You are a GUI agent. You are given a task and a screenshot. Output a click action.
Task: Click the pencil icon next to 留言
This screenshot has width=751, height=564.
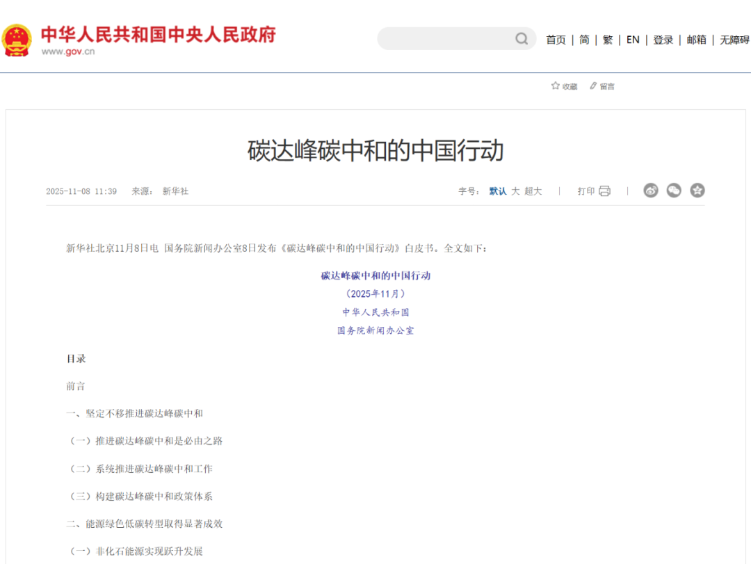(592, 86)
